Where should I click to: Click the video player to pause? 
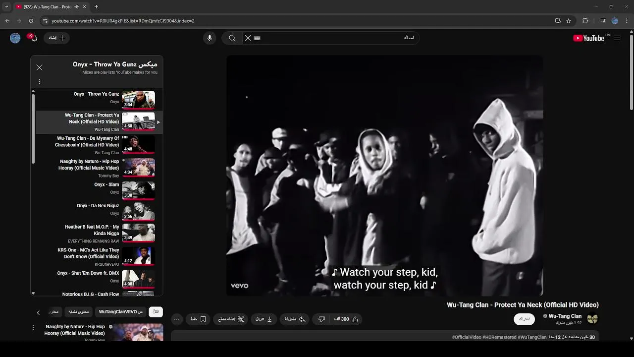click(x=385, y=176)
